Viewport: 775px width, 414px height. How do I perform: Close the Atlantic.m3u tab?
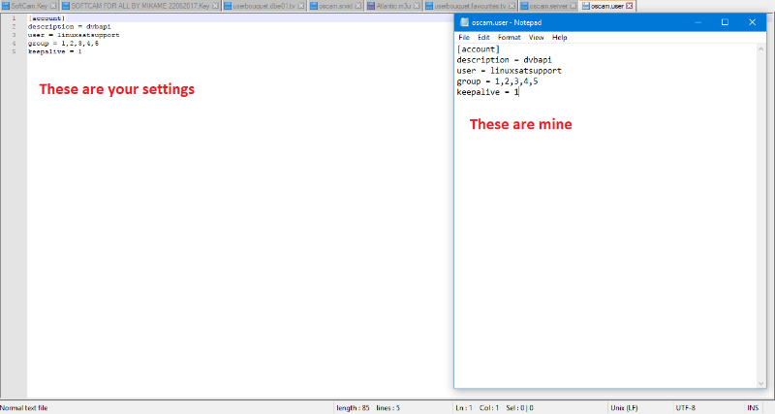[417, 6]
